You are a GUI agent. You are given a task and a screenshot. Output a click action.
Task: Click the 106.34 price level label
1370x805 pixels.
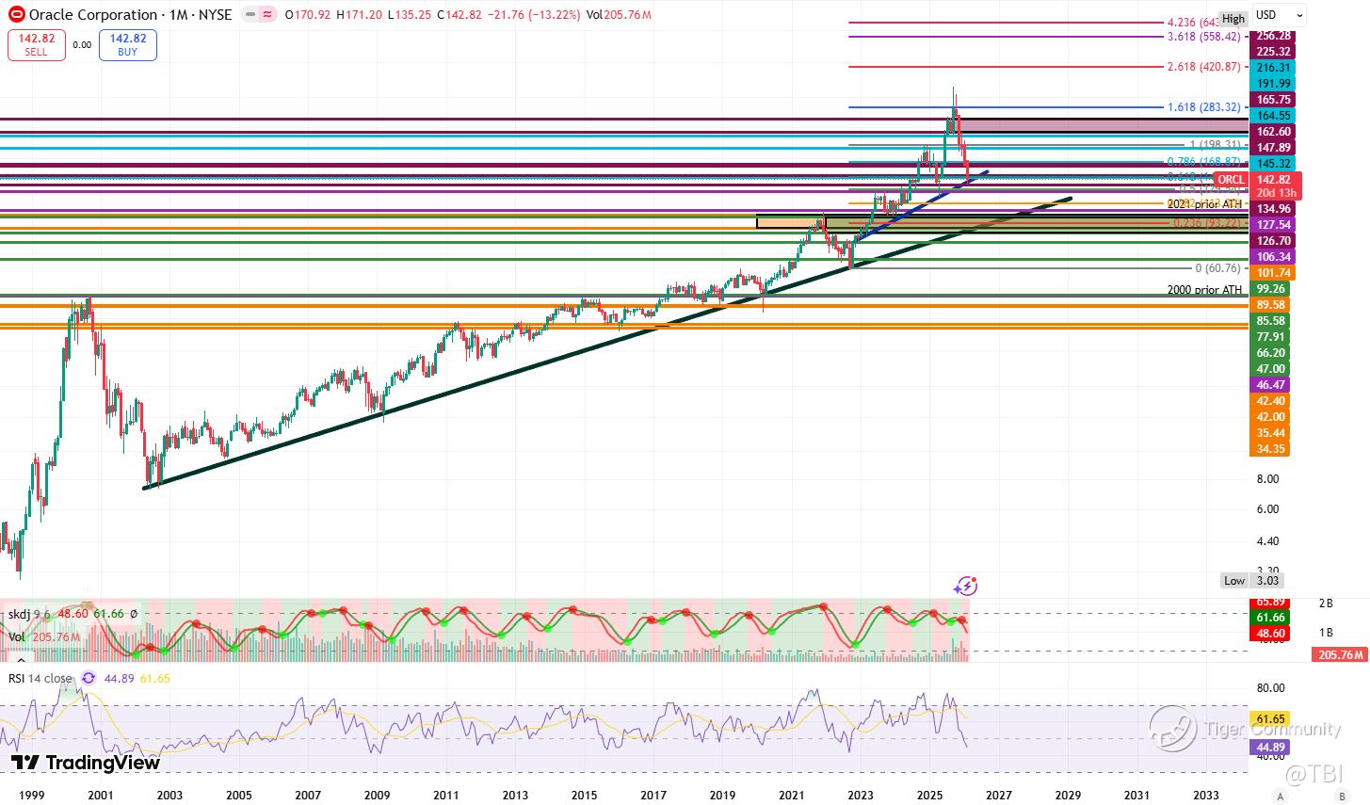click(x=1271, y=256)
